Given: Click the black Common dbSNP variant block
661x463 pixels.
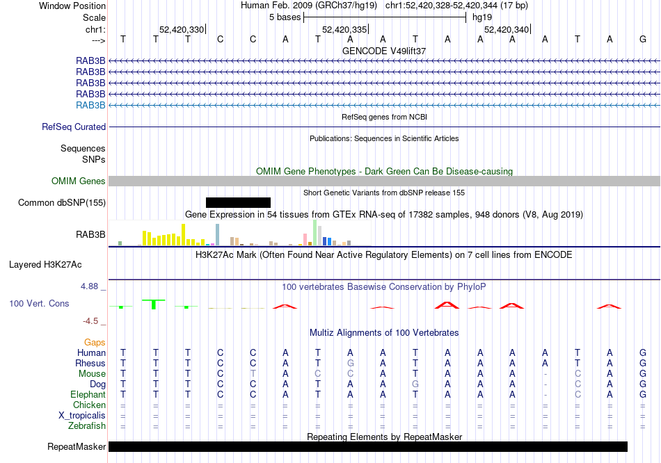Looking at the screenshot, I should click(x=238, y=202).
